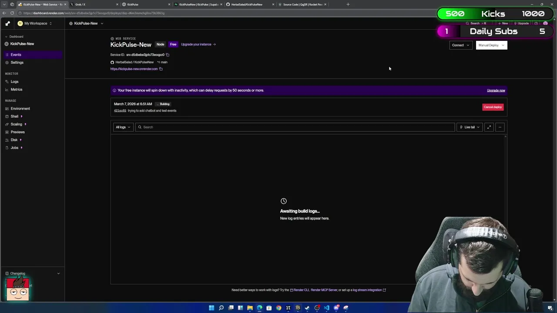
Task: Open the kickpulse-new.onrender.com link
Action: click(134, 69)
